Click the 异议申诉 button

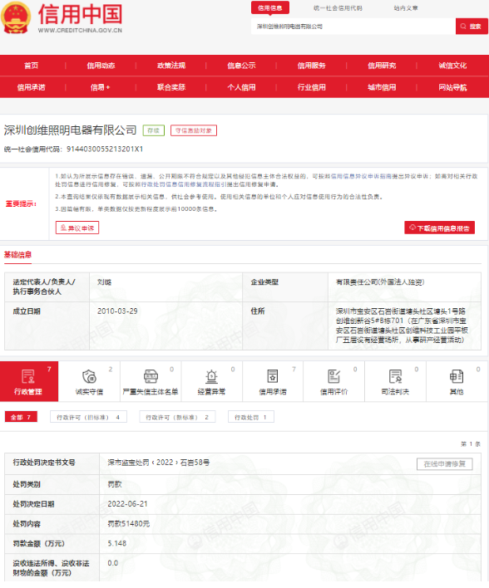tap(77, 228)
